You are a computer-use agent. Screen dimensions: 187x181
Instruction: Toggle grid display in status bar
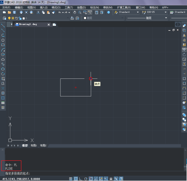pos(76,179)
